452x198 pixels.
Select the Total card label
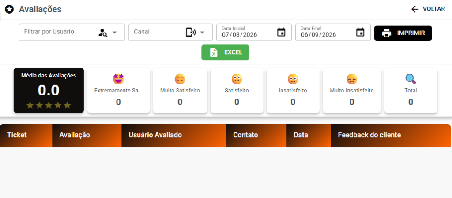(411, 91)
